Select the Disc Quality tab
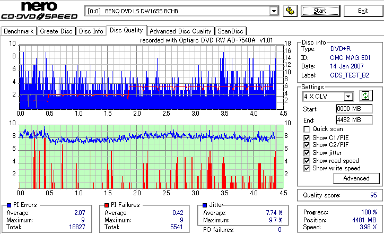The width and height of the screenshot is (384, 234). click(126, 30)
